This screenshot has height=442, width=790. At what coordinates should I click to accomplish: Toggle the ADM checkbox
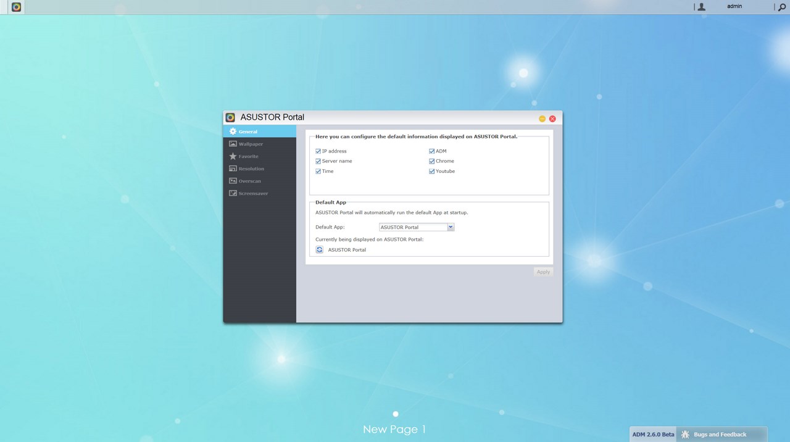(432, 151)
